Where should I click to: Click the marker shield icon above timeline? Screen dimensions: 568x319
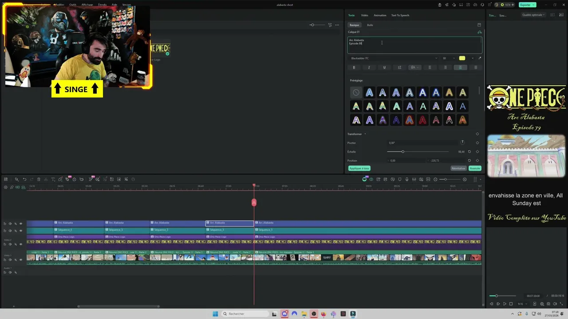(x=400, y=179)
